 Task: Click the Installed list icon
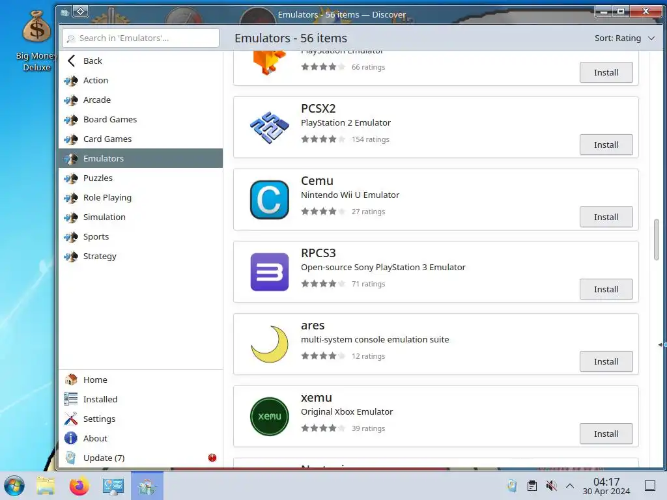(70, 399)
